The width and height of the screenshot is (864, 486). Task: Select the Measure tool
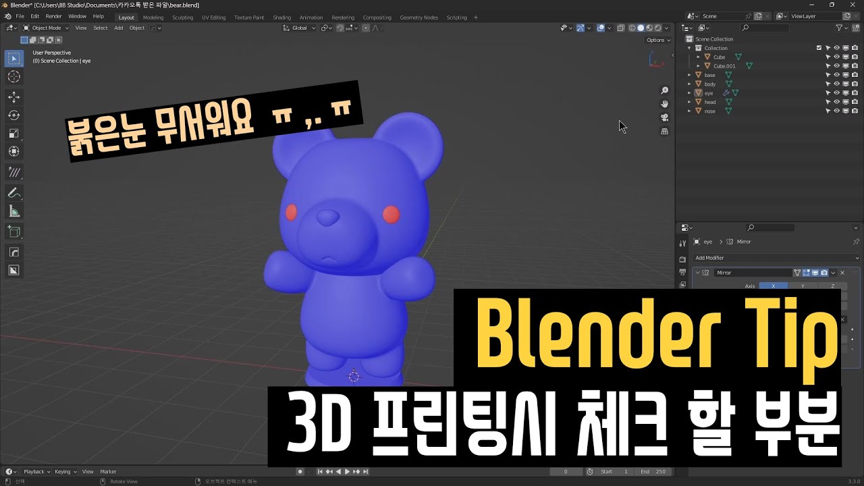[x=13, y=212]
